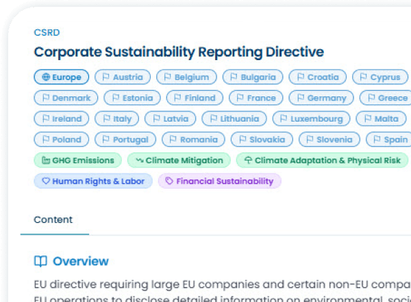411x302 pixels.
Task: Click the Germany country tag
Action: click(321, 98)
